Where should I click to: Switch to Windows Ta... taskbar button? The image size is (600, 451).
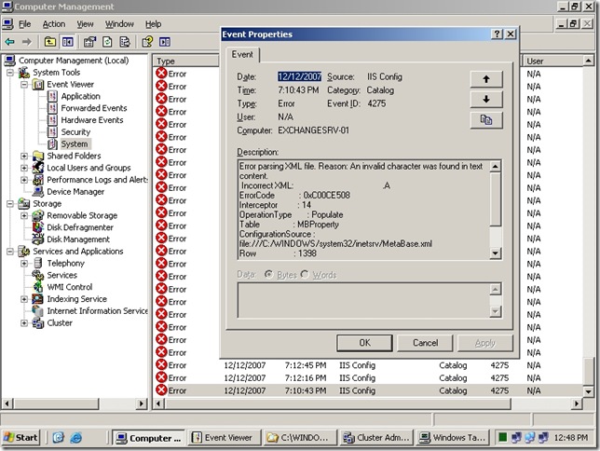453,437
